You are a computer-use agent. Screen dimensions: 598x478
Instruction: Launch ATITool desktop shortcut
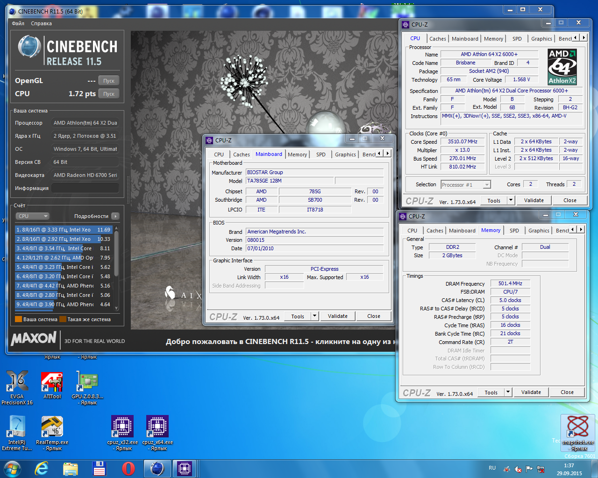52,386
